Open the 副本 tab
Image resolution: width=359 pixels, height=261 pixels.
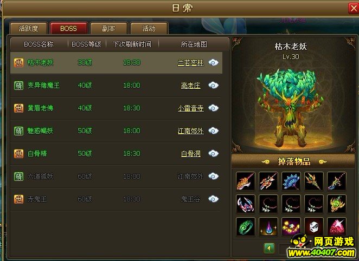109,28
